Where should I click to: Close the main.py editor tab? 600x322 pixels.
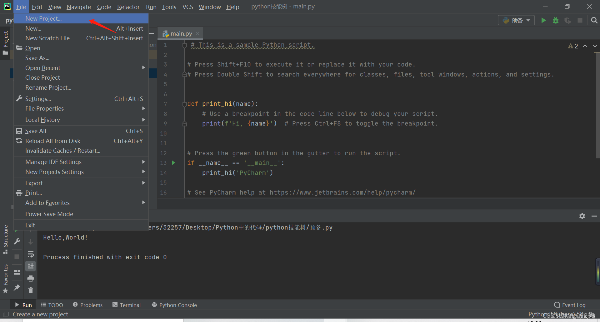197,33
